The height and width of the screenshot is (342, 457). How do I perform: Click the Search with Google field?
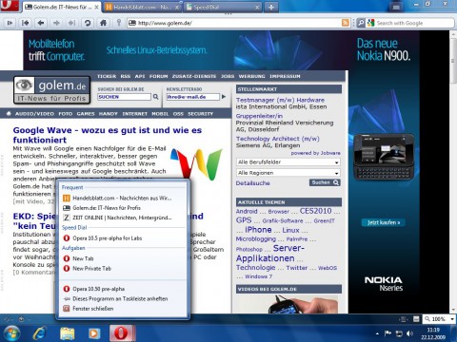click(x=410, y=23)
